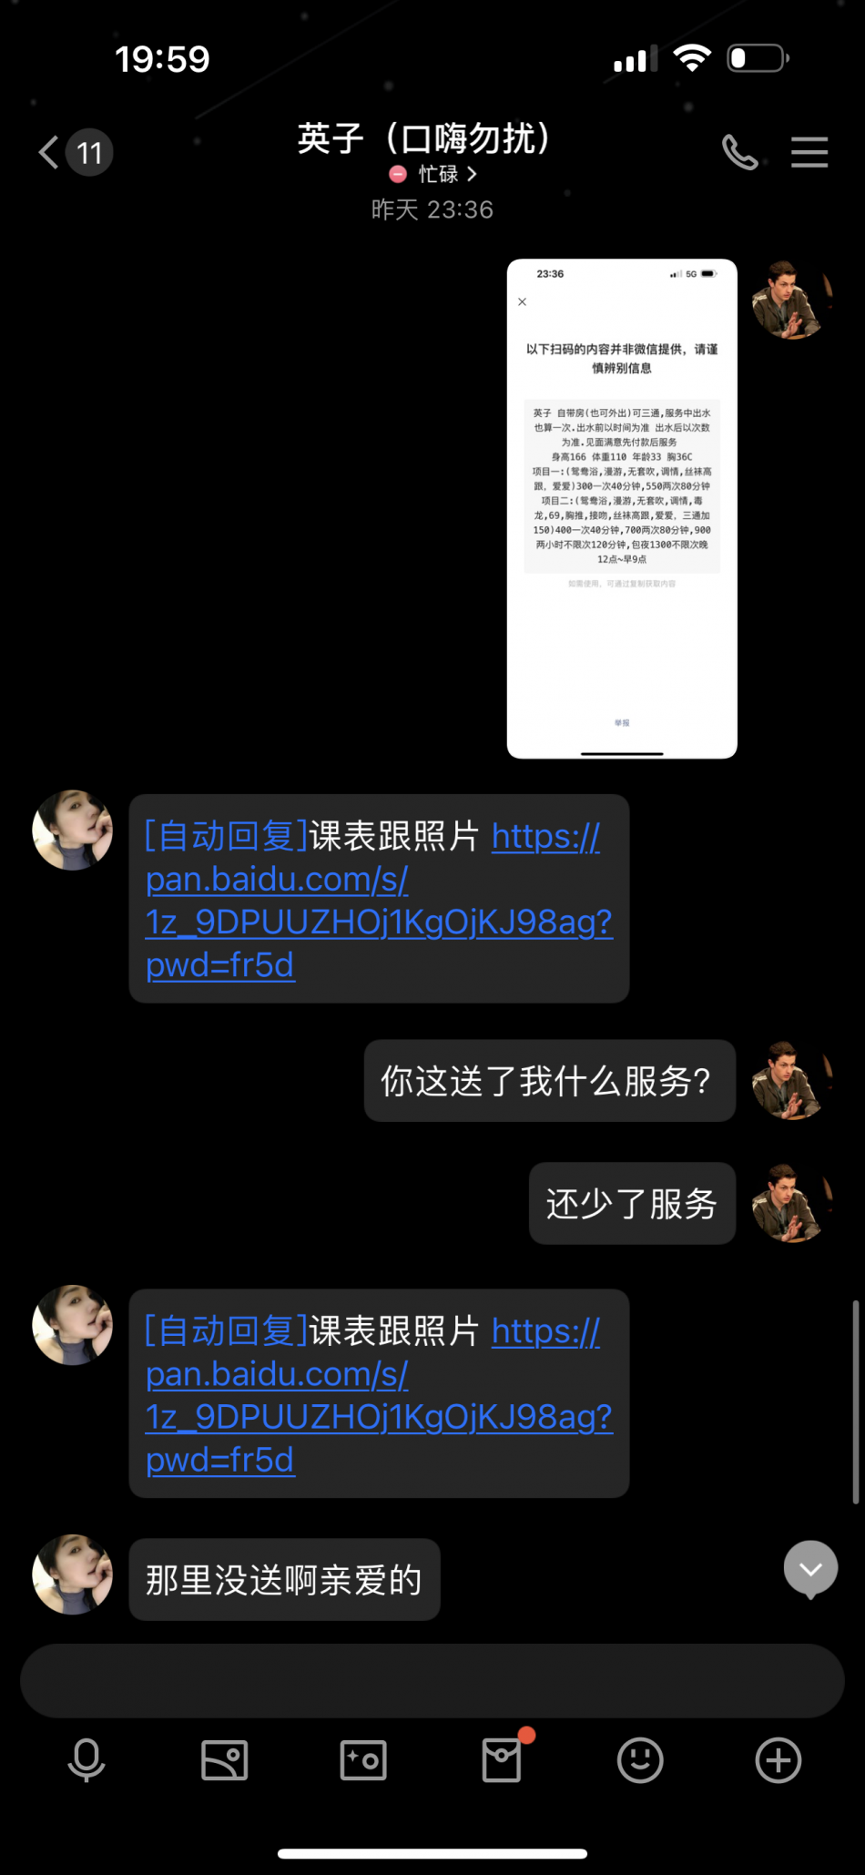Tap the contact's avatar beside 那里没送啊亲爱的

73,1574
